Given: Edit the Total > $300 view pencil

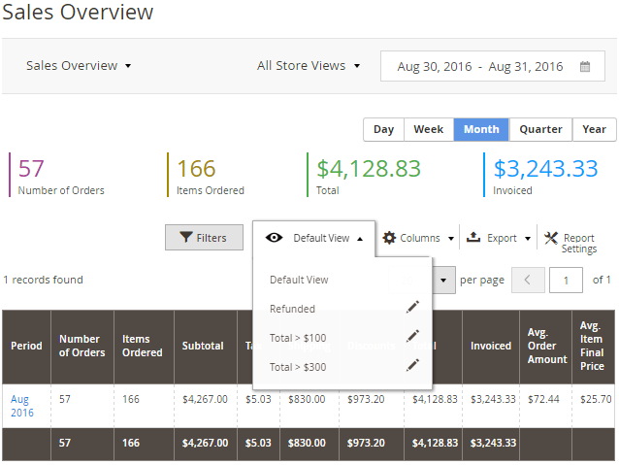Looking at the screenshot, I should coord(412,365).
